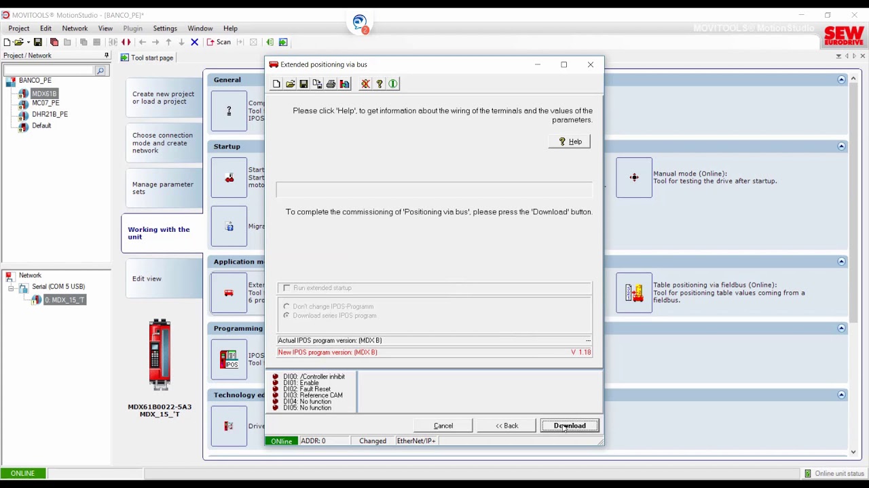Click the notification badge icon at top center
The image size is (869, 488).
coord(360,24)
